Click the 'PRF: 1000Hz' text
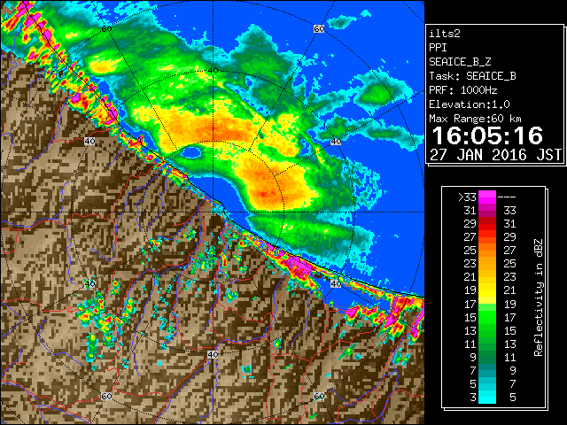567x425 pixels. point(462,90)
